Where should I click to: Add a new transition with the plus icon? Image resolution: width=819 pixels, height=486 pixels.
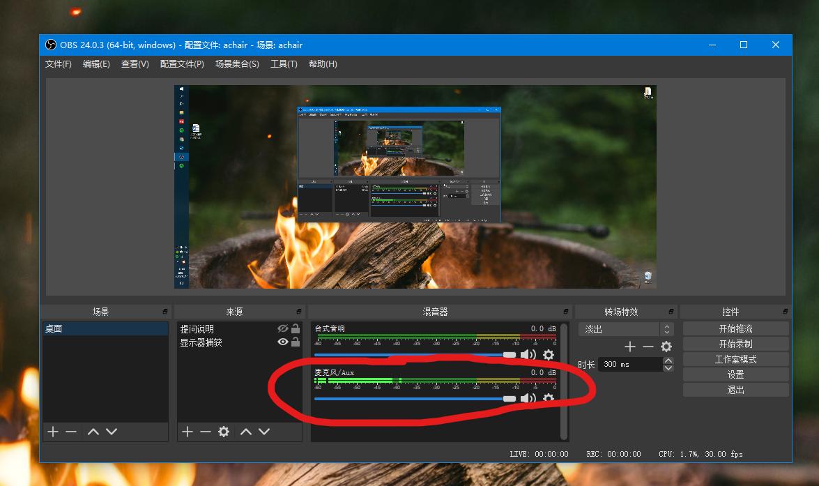point(629,346)
